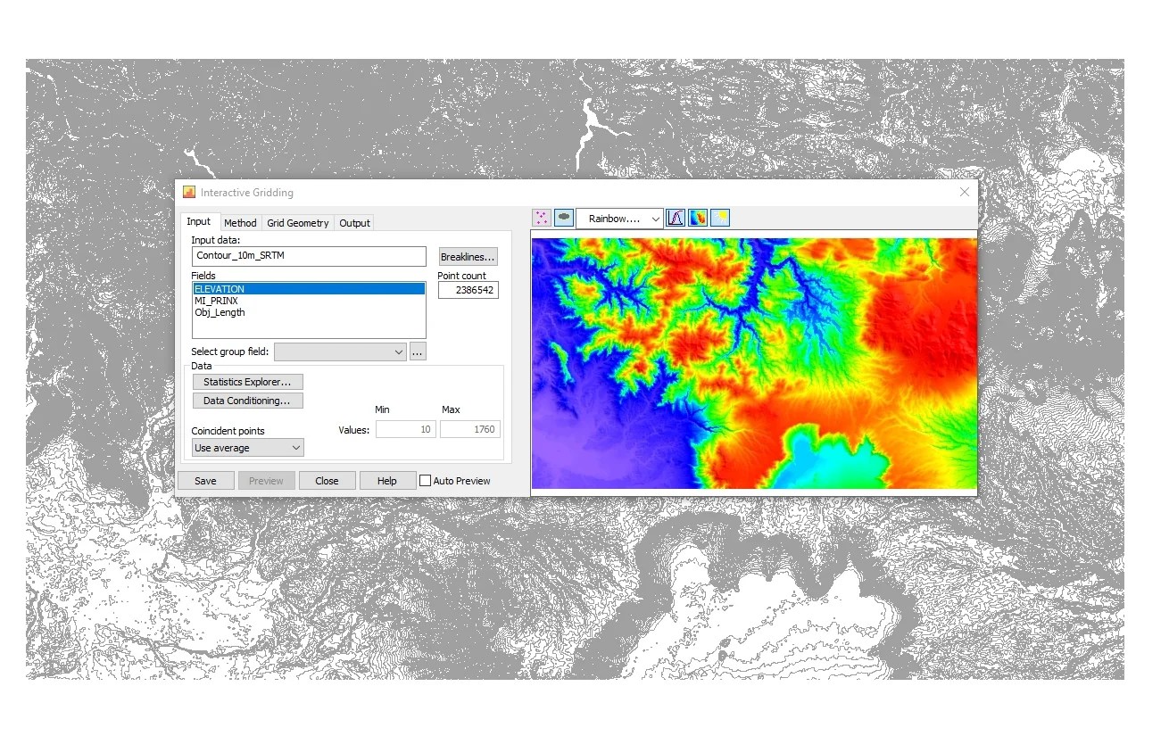This screenshot has width=1169, height=736.
Task: Open the Statistics Explorer
Action: click(247, 381)
